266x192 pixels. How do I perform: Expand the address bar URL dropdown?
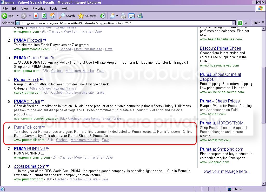tap(234, 23)
